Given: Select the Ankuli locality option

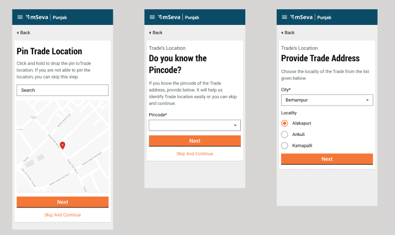Looking at the screenshot, I should [x=284, y=134].
